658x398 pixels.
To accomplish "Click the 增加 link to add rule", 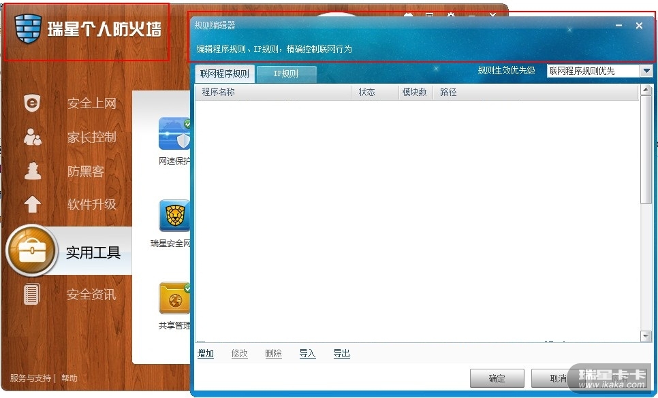I will [206, 354].
